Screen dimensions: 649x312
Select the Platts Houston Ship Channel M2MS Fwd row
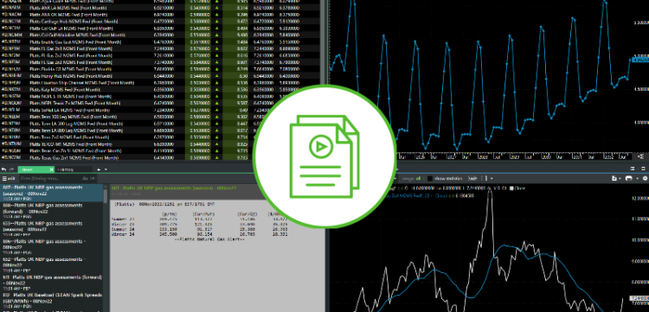[x=159, y=83]
